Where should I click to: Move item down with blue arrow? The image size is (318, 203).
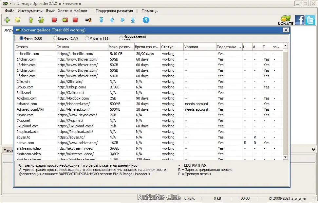tap(122, 20)
